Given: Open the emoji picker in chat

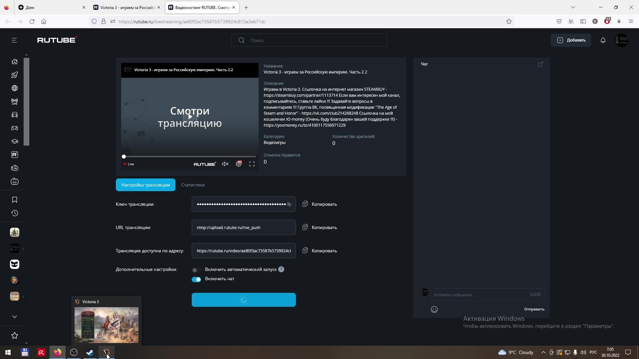Looking at the screenshot, I should pos(434,309).
